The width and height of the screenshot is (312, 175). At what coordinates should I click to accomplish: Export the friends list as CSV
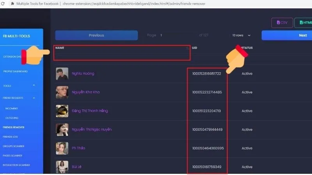282,23
